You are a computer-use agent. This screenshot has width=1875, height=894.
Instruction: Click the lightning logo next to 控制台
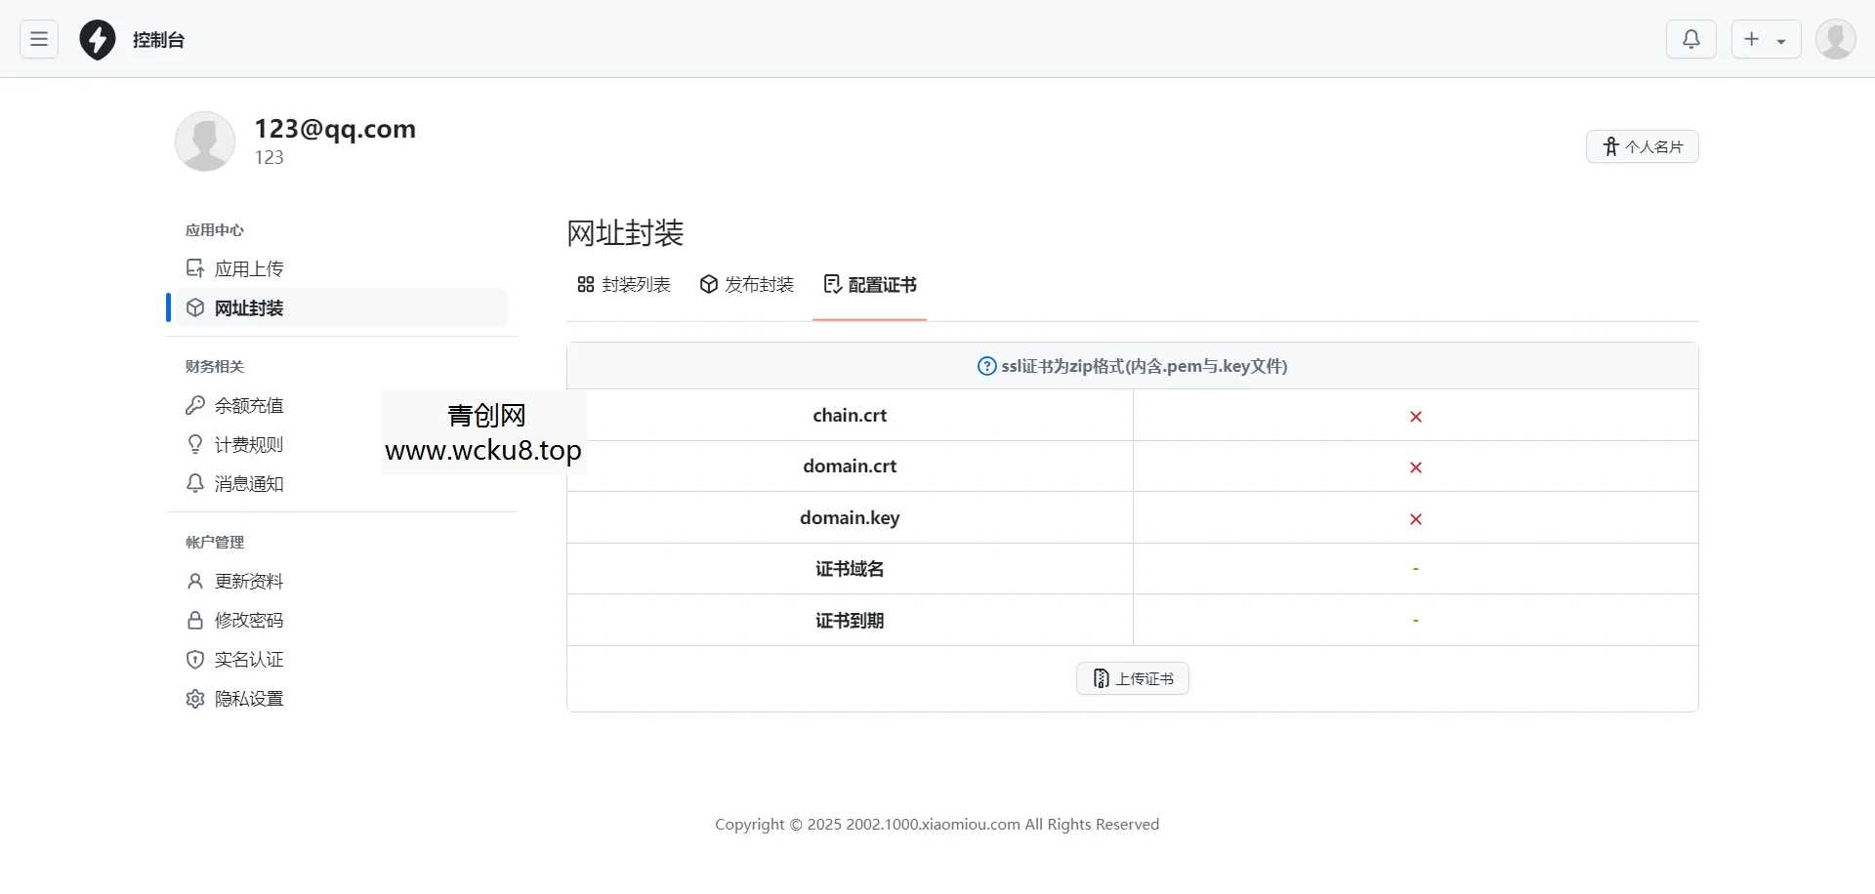[x=98, y=39]
